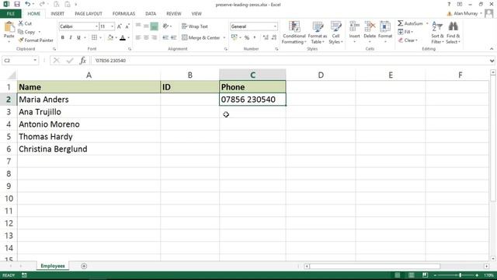Toggle Underline formatting
The width and height of the screenshot is (497, 280).
click(78, 37)
